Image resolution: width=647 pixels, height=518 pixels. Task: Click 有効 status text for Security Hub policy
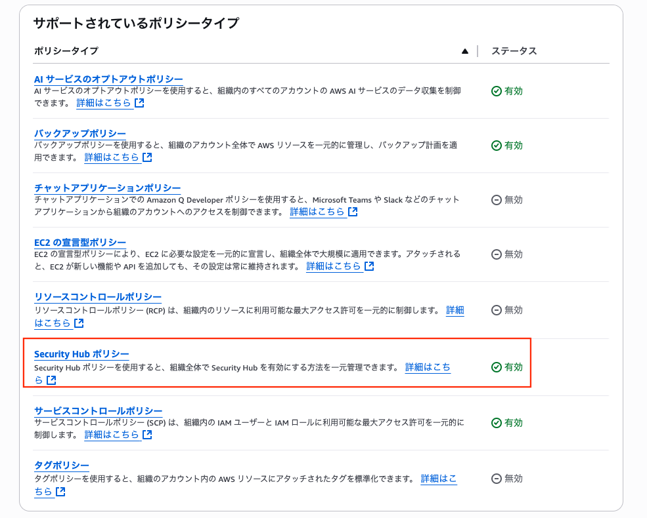(x=514, y=367)
